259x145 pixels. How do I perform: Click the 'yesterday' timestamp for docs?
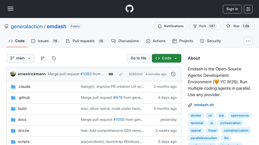[x=168, y=120]
